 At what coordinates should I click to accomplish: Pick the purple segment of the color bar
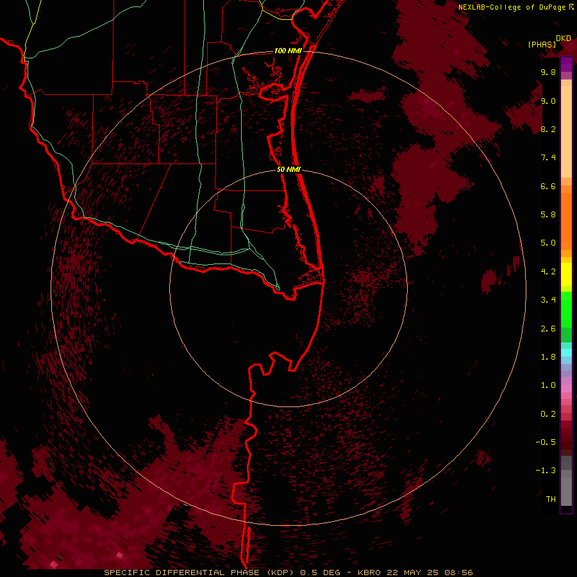[566, 64]
